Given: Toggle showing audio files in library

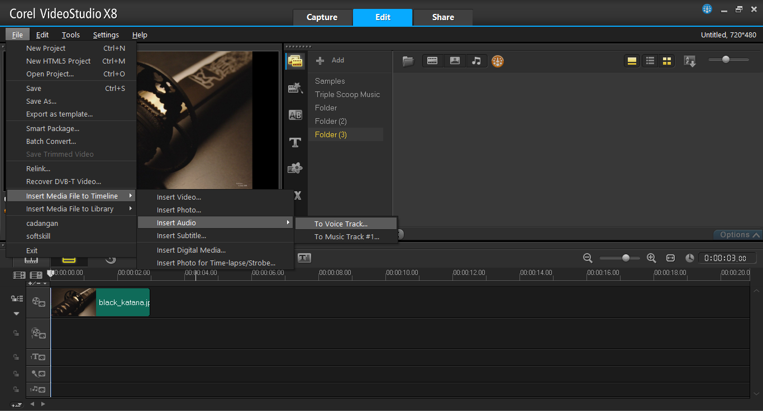Looking at the screenshot, I should click(476, 61).
